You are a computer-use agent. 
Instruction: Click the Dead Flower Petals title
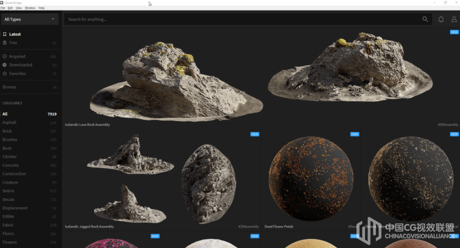[x=279, y=226]
